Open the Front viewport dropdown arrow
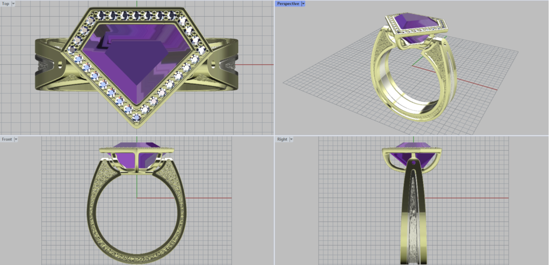The height and width of the screenshot is (265, 550). (16, 139)
